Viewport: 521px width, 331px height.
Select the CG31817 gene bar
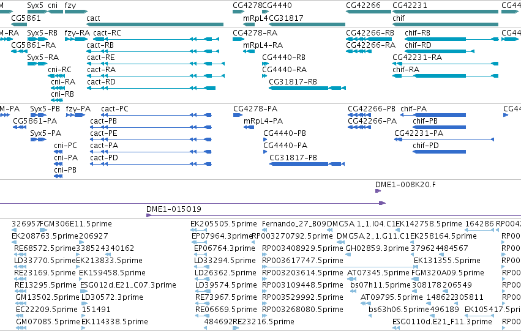coord(307,24)
